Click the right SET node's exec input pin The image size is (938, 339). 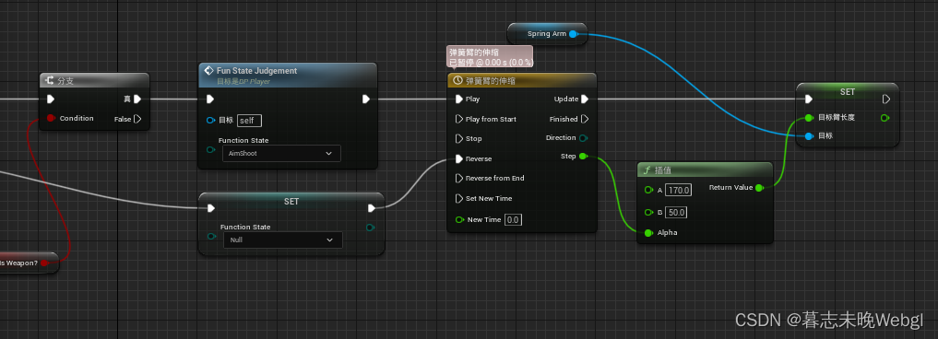pyautogui.click(x=808, y=99)
